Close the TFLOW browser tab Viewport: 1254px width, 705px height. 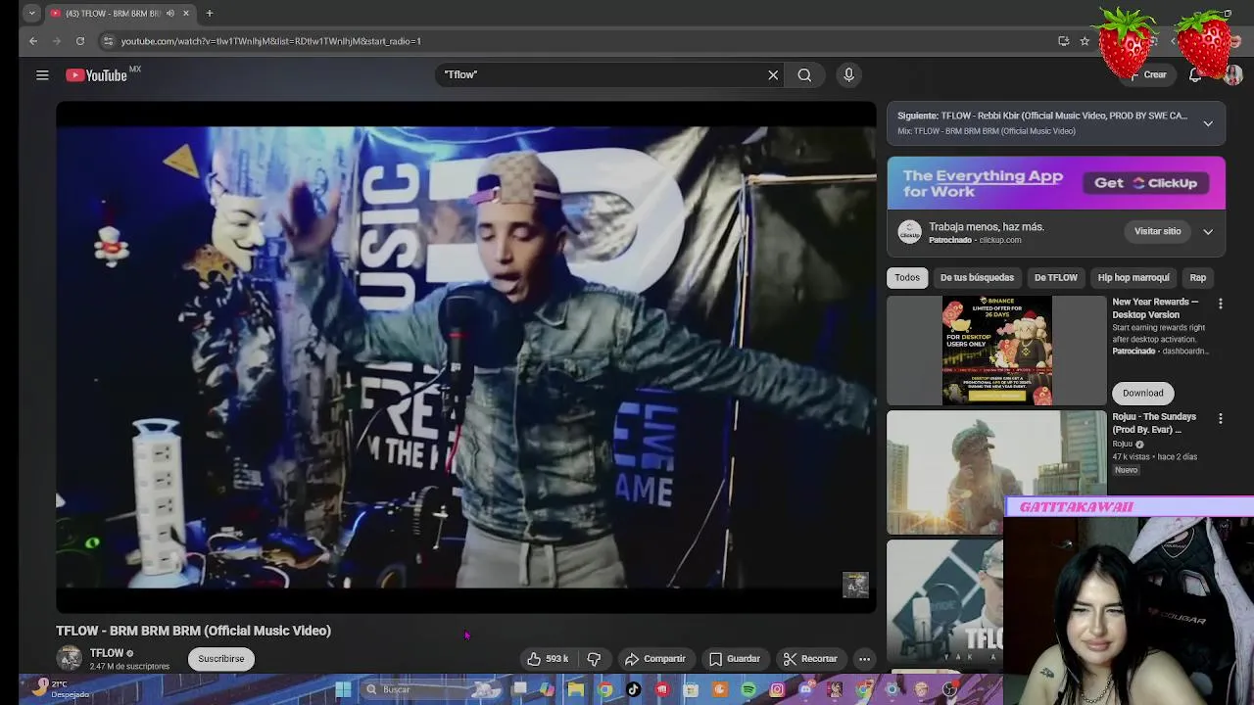pyautogui.click(x=185, y=14)
